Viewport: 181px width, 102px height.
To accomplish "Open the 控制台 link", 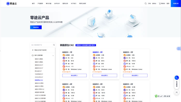I will pyautogui.click(x=154, y=4).
